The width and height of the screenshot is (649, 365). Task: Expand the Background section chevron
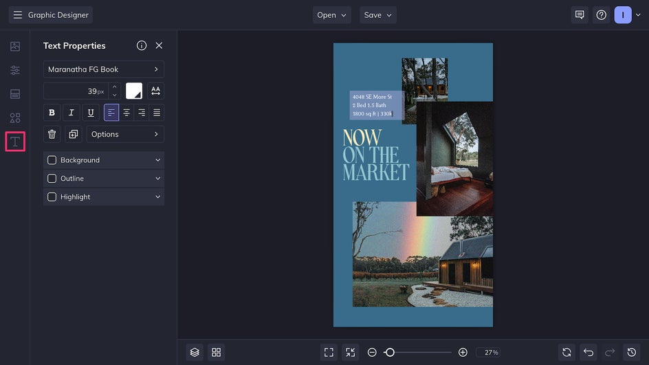(x=157, y=160)
